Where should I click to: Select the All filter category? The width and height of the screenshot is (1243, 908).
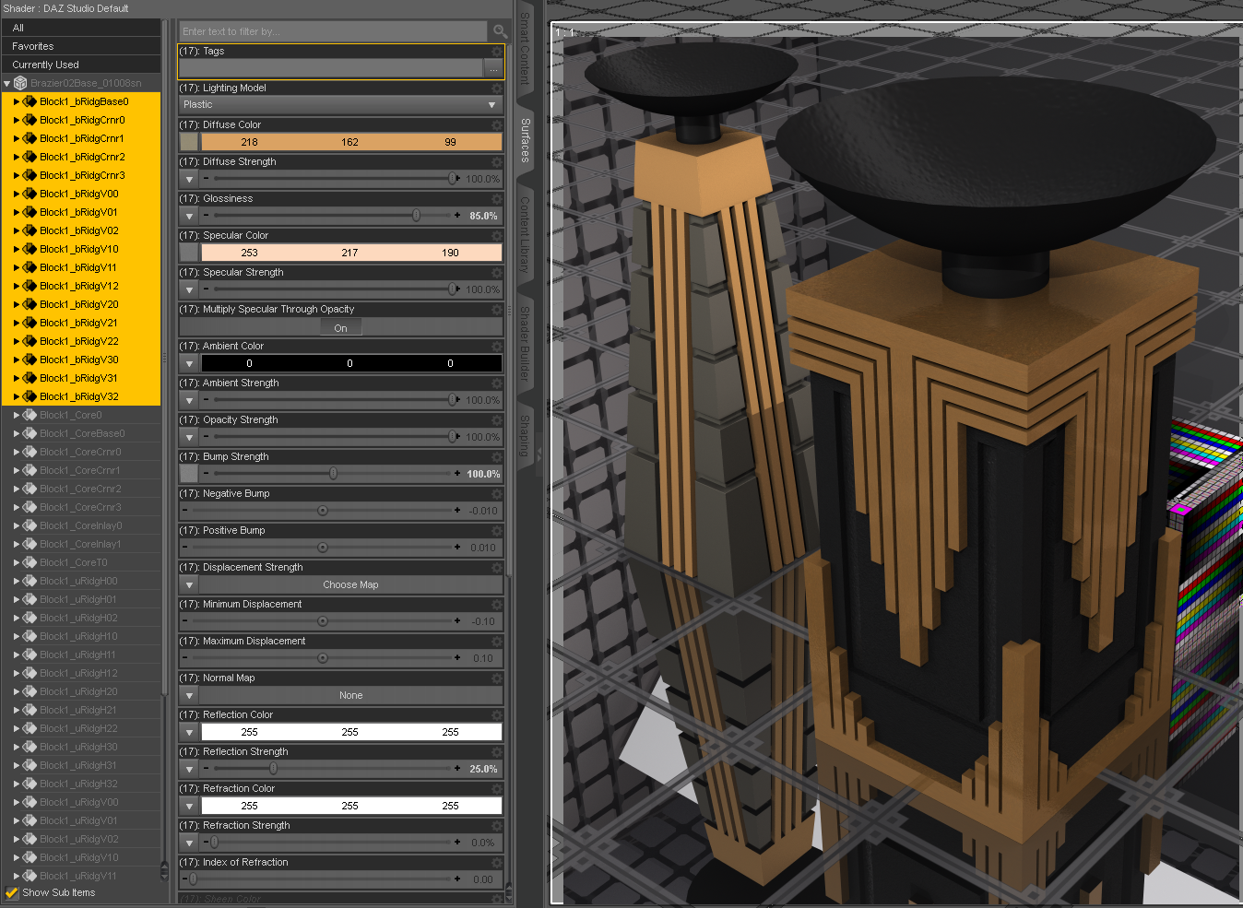(81, 28)
